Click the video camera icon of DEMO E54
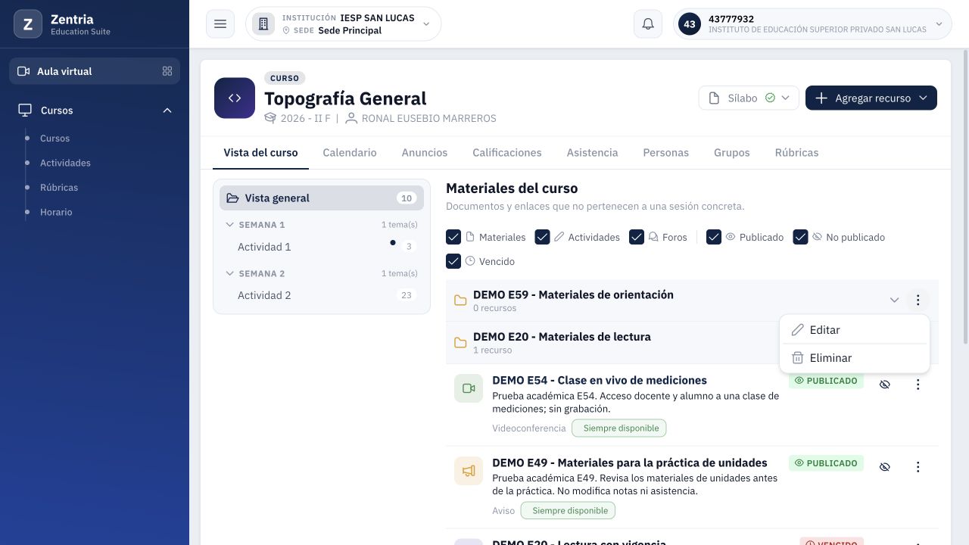969x545 pixels. point(469,388)
